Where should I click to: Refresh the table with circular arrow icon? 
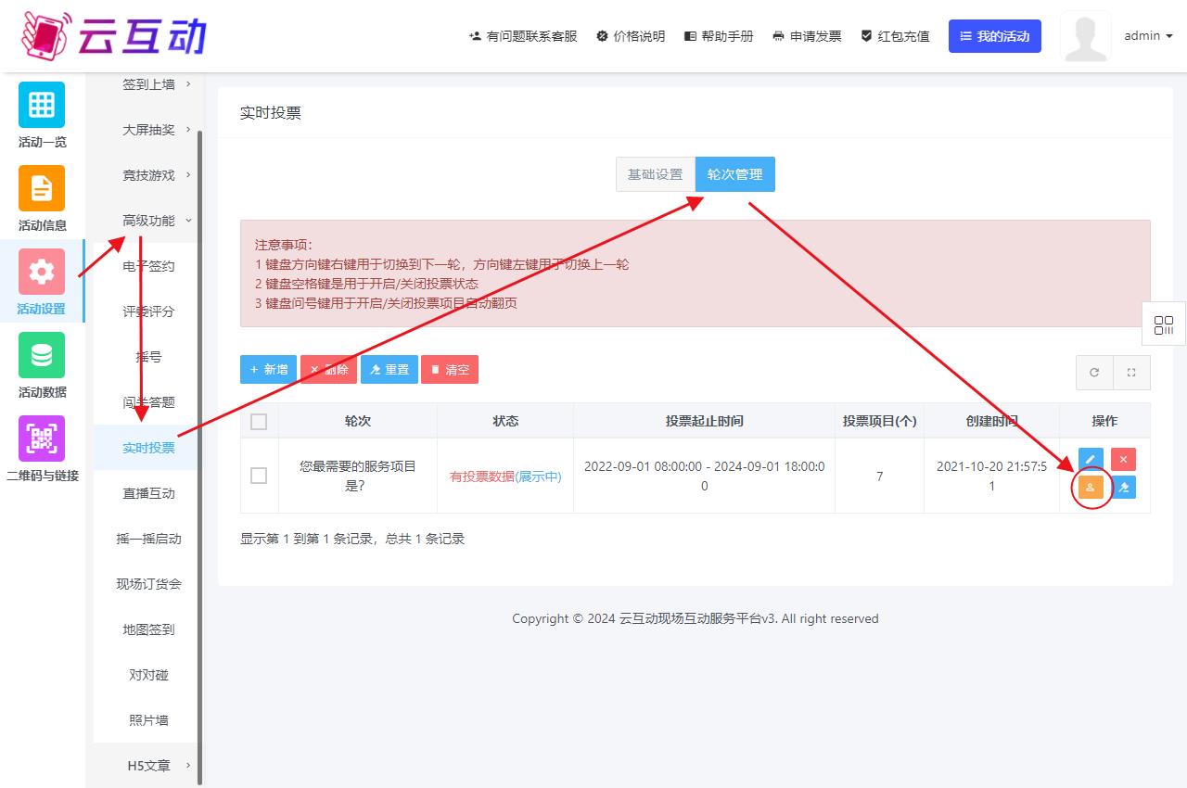(1094, 373)
